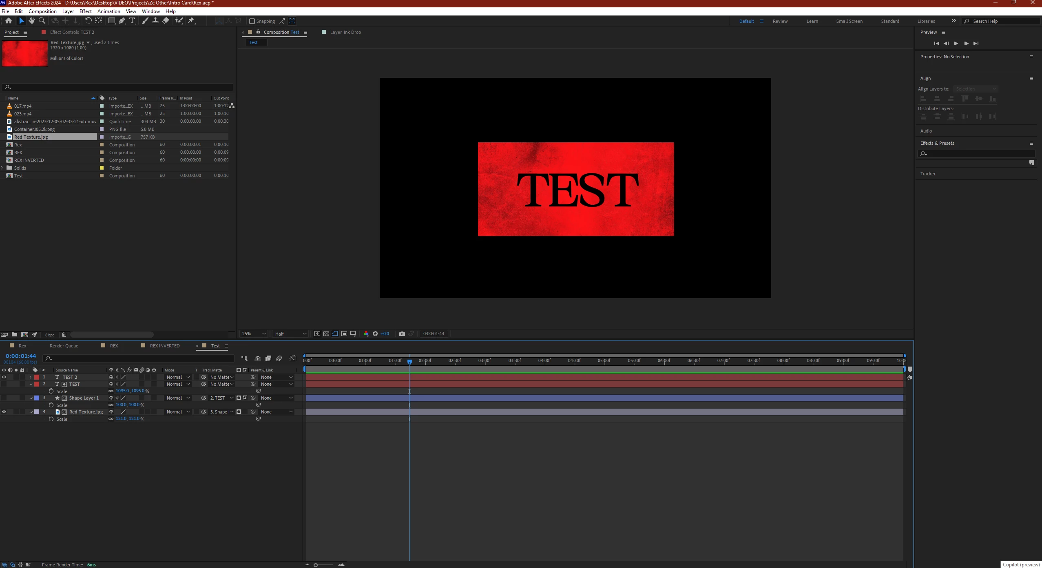Open the Graph Editor in timeline
This screenshot has width=1042, height=568.
(293, 358)
